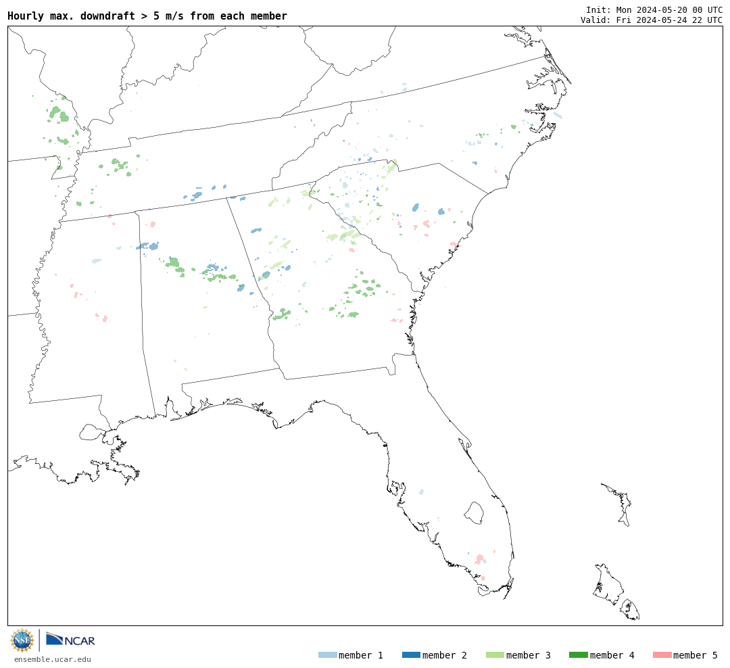Open the ensemble.ucar.edu link text
Screen dimensions: 730x668
click(53, 659)
